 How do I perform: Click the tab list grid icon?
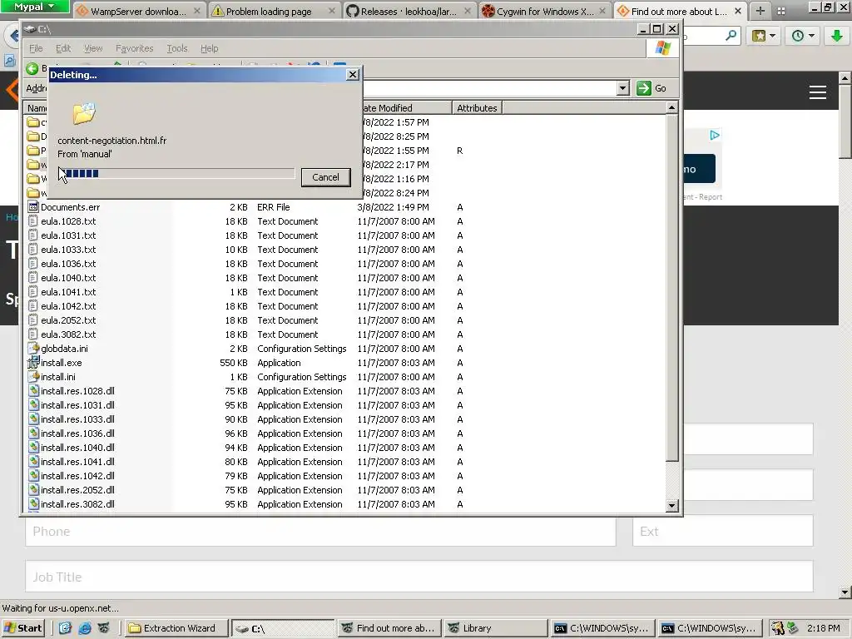click(780, 11)
